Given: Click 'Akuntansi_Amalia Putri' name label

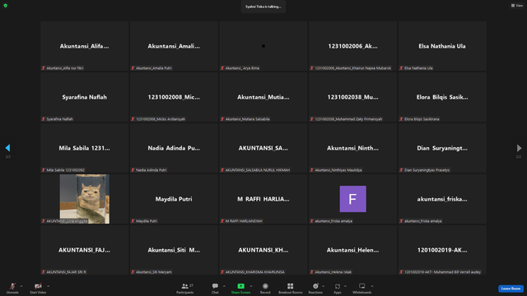Looking at the screenshot, I should pyautogui.click(x=154, y=68).
